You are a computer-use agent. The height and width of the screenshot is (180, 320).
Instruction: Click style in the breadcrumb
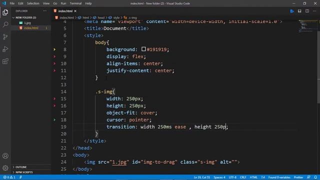[x=116, y=18]
